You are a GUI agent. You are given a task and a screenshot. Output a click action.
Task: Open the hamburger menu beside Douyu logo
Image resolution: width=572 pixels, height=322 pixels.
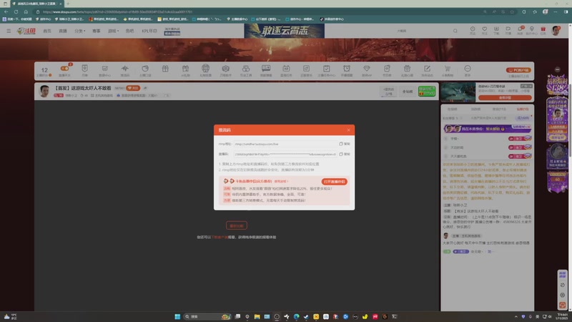(x=9, y=31)
